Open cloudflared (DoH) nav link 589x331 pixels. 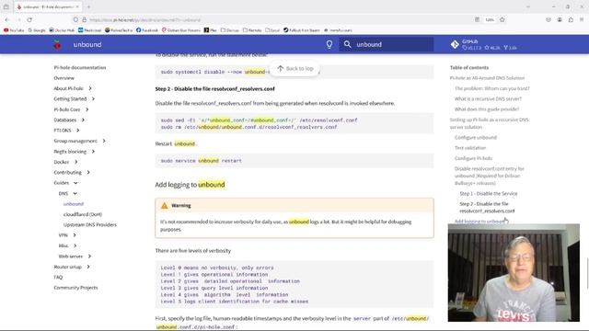click(83, 214)
